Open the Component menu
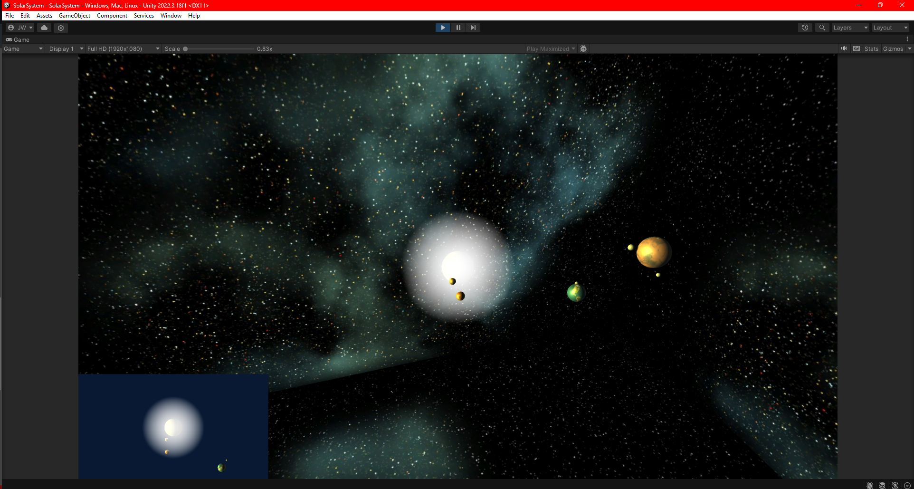 (x=112, y=16)
